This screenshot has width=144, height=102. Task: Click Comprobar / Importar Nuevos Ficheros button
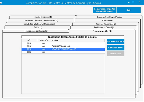click(105, 10)
